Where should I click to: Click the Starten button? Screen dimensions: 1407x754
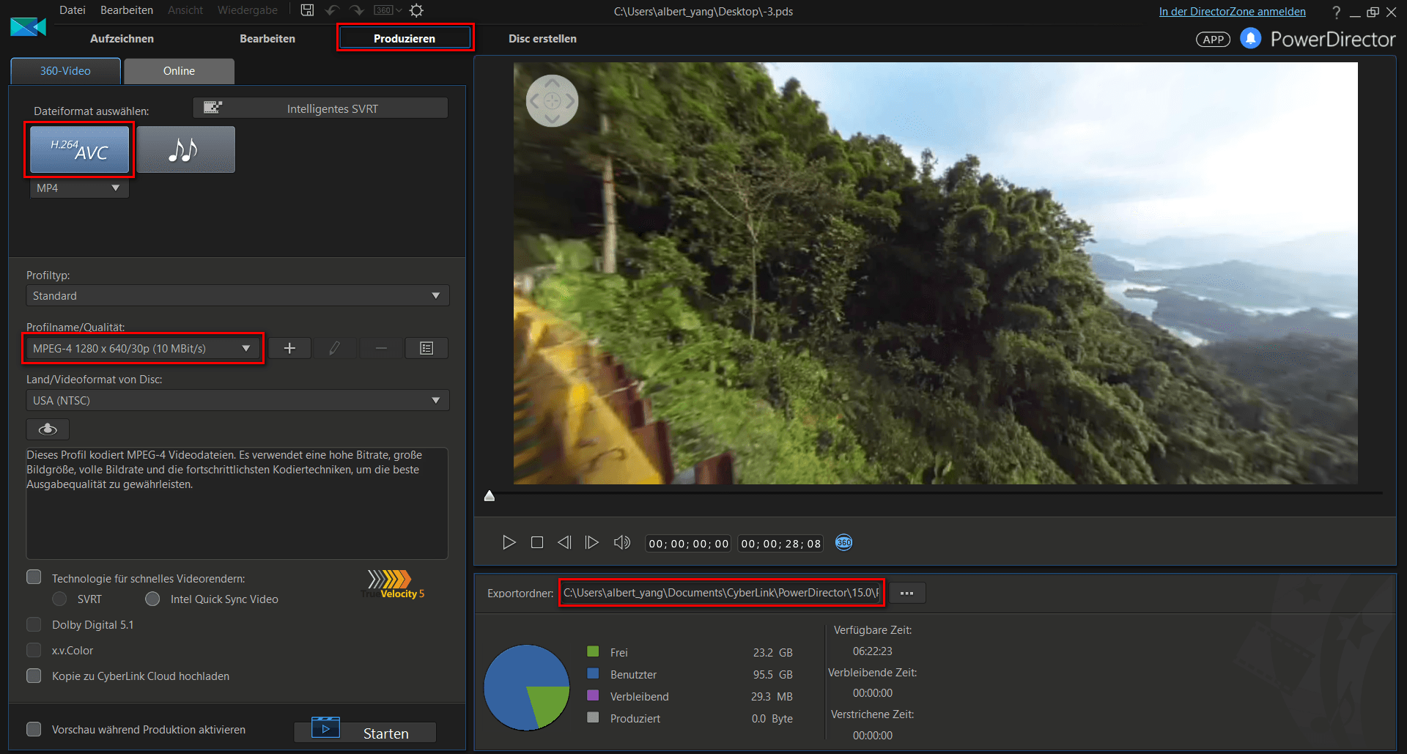click(365, 733)
